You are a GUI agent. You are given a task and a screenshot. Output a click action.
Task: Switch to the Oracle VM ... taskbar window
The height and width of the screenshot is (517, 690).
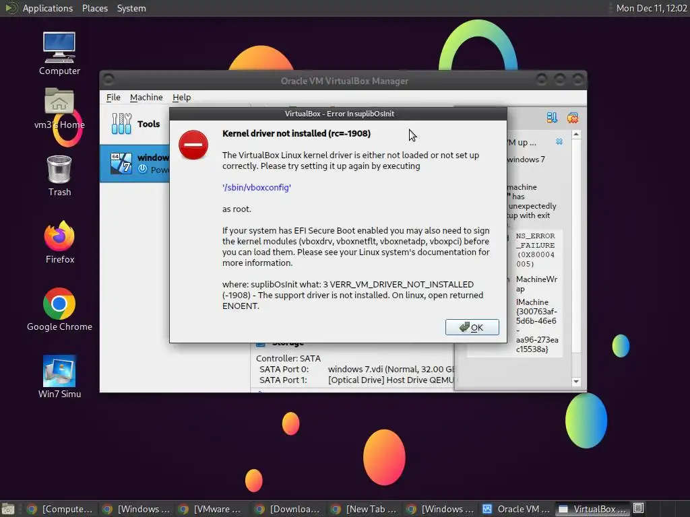(515, 509)
